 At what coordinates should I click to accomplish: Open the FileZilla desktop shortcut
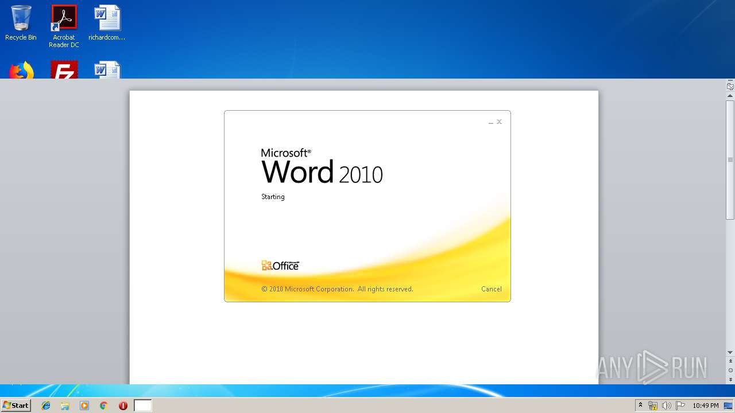[x=64, y=70]
